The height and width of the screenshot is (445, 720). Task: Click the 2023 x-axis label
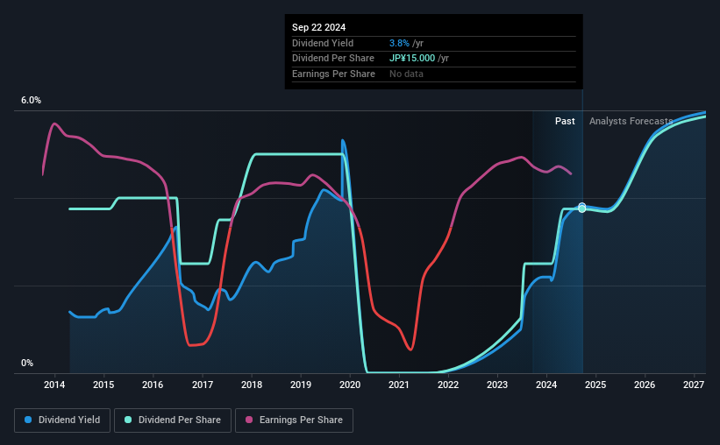pos(497,385)
